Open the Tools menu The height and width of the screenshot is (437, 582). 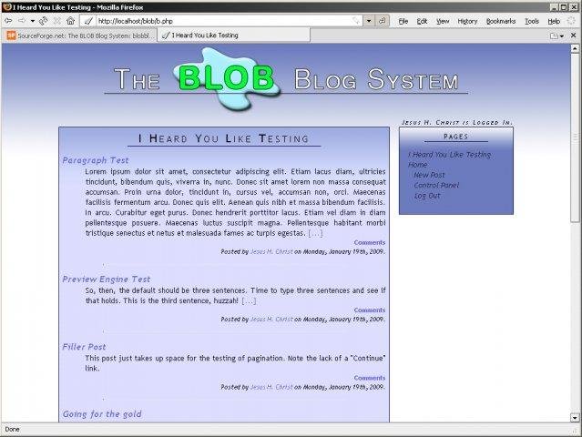[x=532, y=22]
